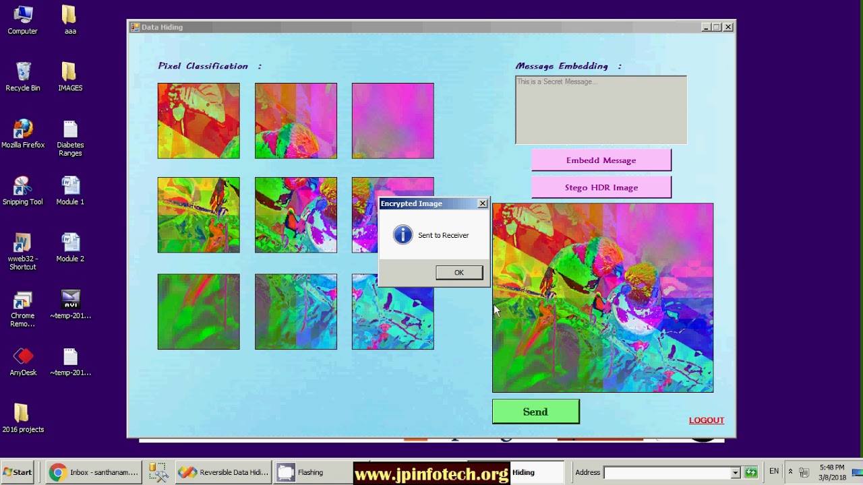Click the Stego HDR Image button
The width and height of the screenshot is (863, 485).
click(601, 188)
